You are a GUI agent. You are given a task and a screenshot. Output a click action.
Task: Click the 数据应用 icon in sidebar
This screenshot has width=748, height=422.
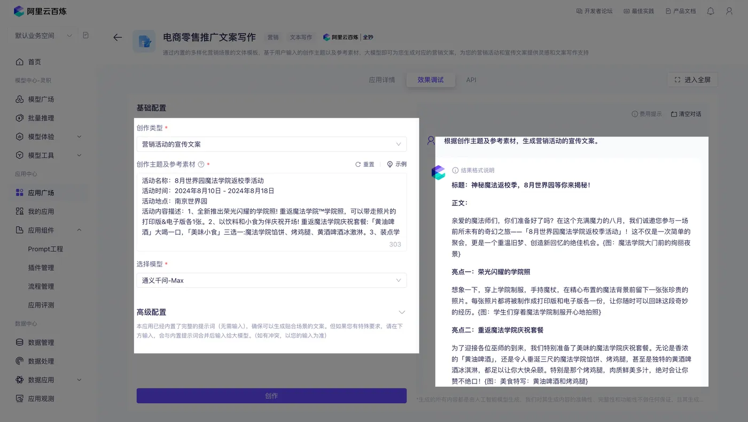point(20,380)
